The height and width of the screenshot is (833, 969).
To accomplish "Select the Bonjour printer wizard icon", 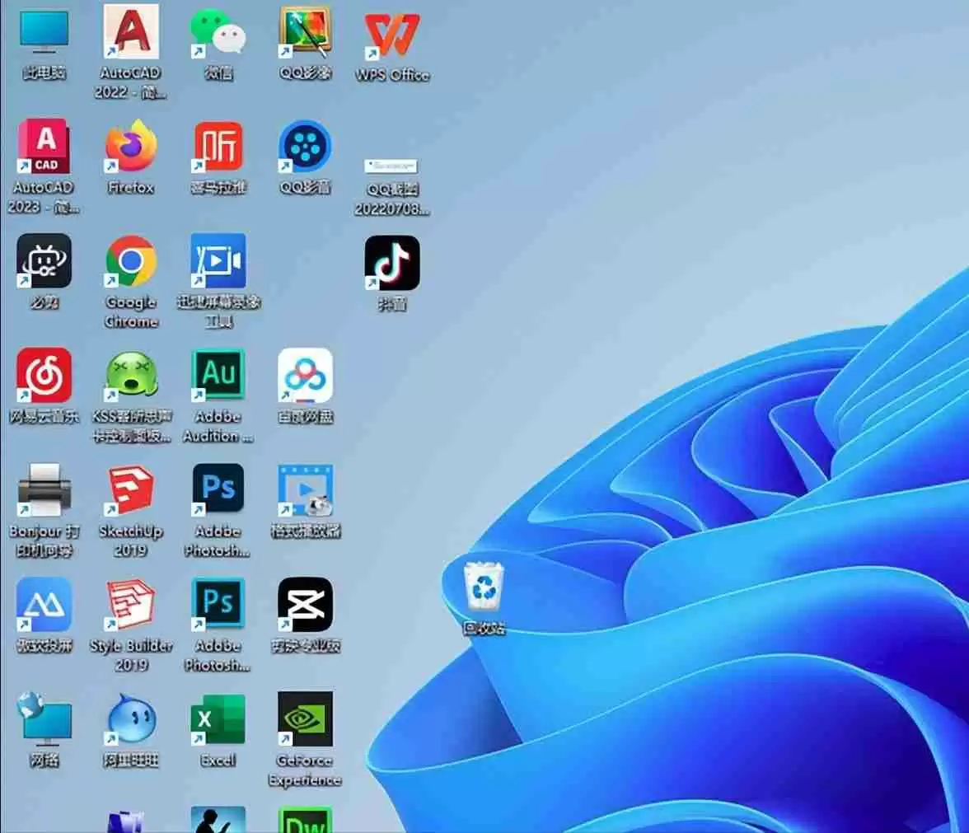I will (x=44, y=490).
